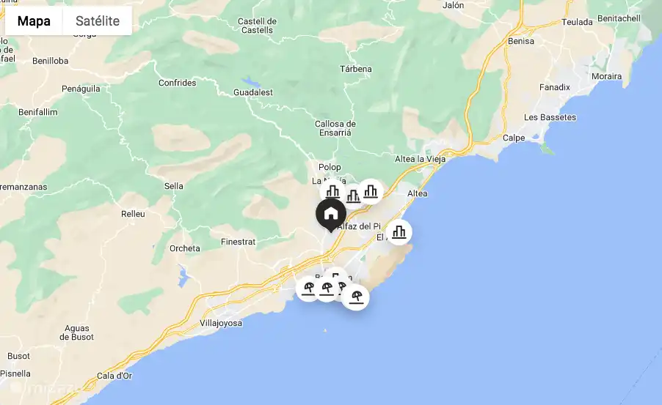Select the easternmost beach umbrella marker
This screenshot has height=405, width=662.
[356, 297]
